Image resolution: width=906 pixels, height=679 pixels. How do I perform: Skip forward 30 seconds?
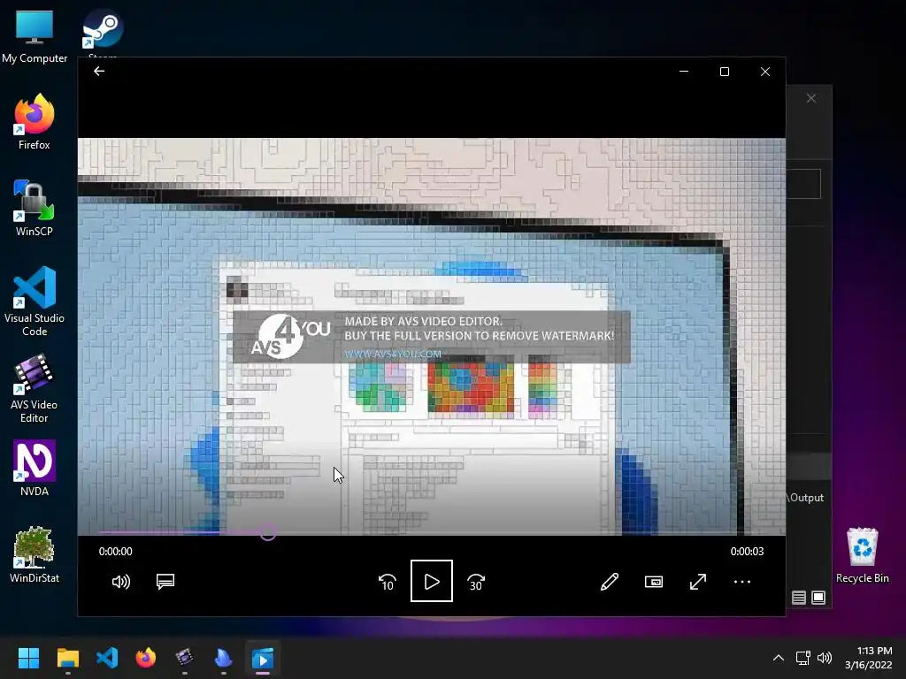click(476, 582)
